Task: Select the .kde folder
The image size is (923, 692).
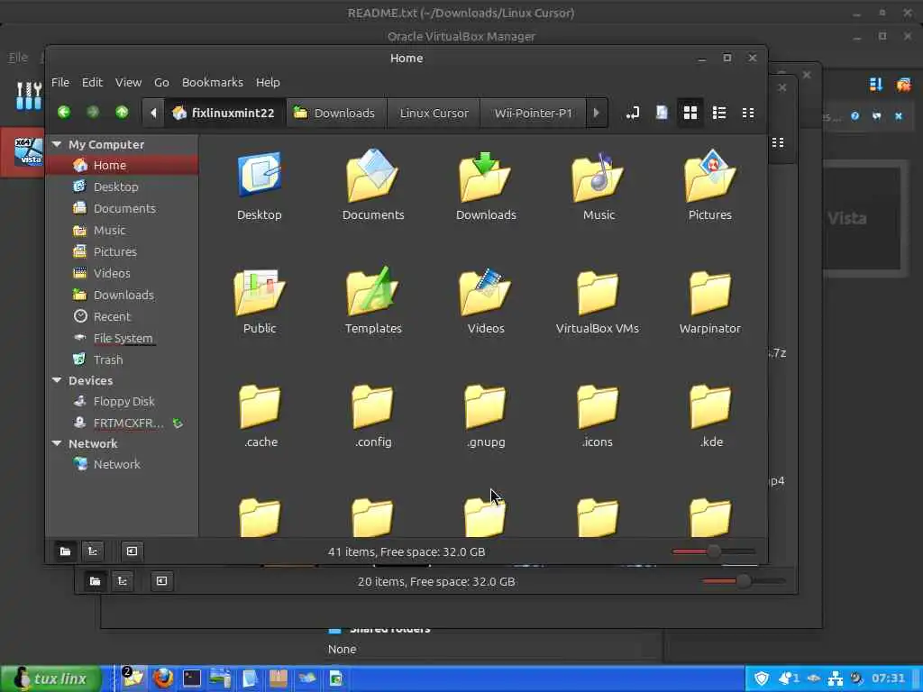Action: pyautogui.click(x=710, y=414)
